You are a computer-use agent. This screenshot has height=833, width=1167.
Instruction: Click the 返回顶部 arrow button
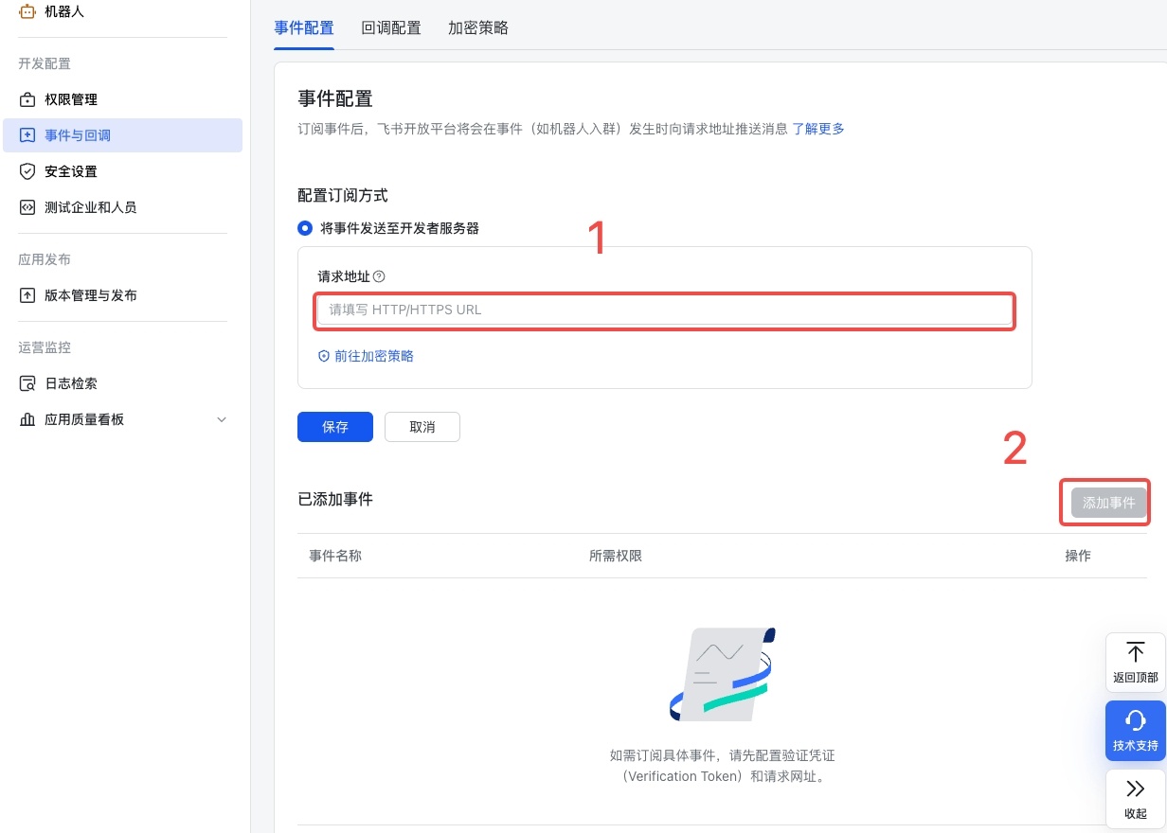tap(1135, 662)
